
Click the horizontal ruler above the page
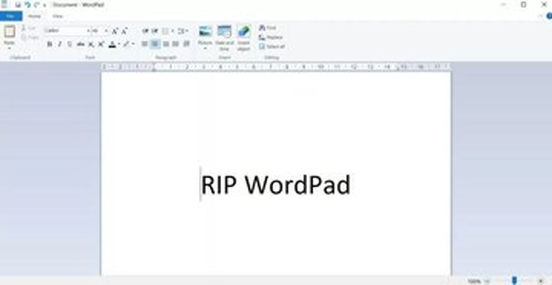coord(276,67)
